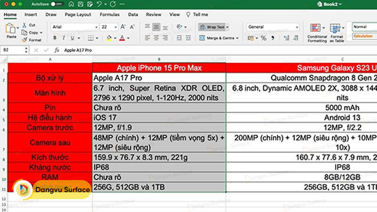Click the Insert Function fx icon
The height and width of the screenshot is (212, 377).
click(57, 49)
